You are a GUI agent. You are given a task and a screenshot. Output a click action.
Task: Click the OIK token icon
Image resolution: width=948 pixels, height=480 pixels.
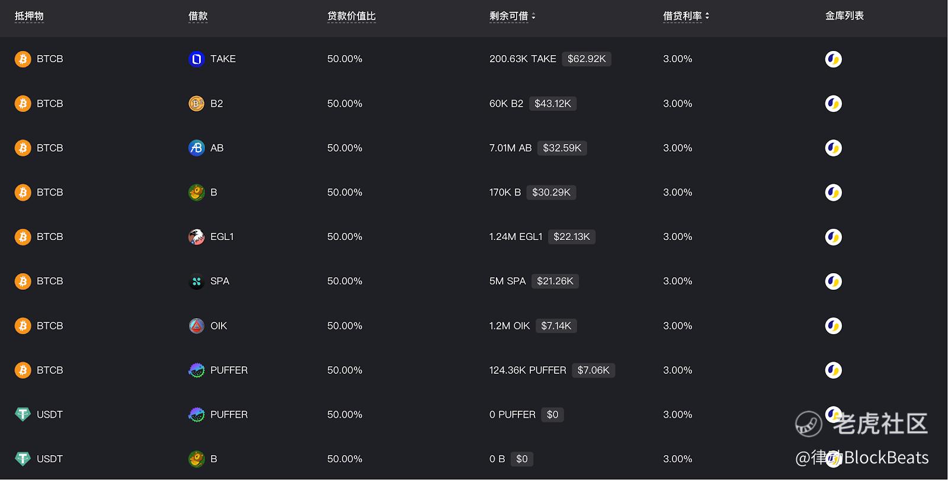[196, 326]
